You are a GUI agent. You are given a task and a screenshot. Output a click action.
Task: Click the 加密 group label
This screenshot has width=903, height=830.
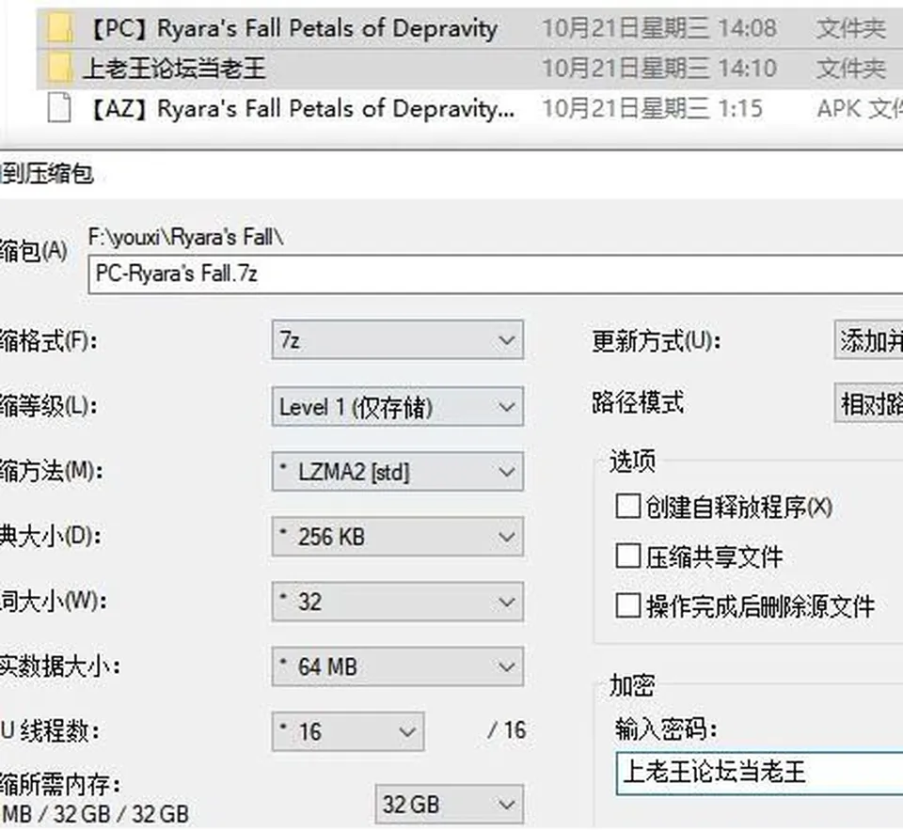tap(632, 685)
